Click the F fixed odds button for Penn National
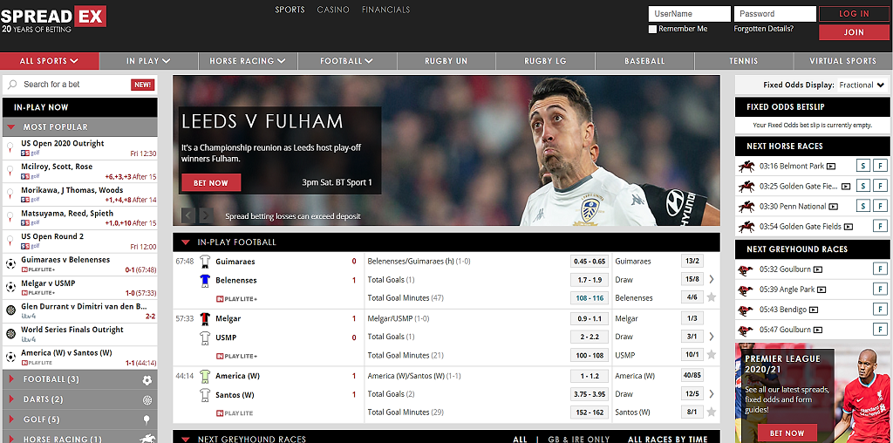The image size is (893, 443). [x=880, y=206]
